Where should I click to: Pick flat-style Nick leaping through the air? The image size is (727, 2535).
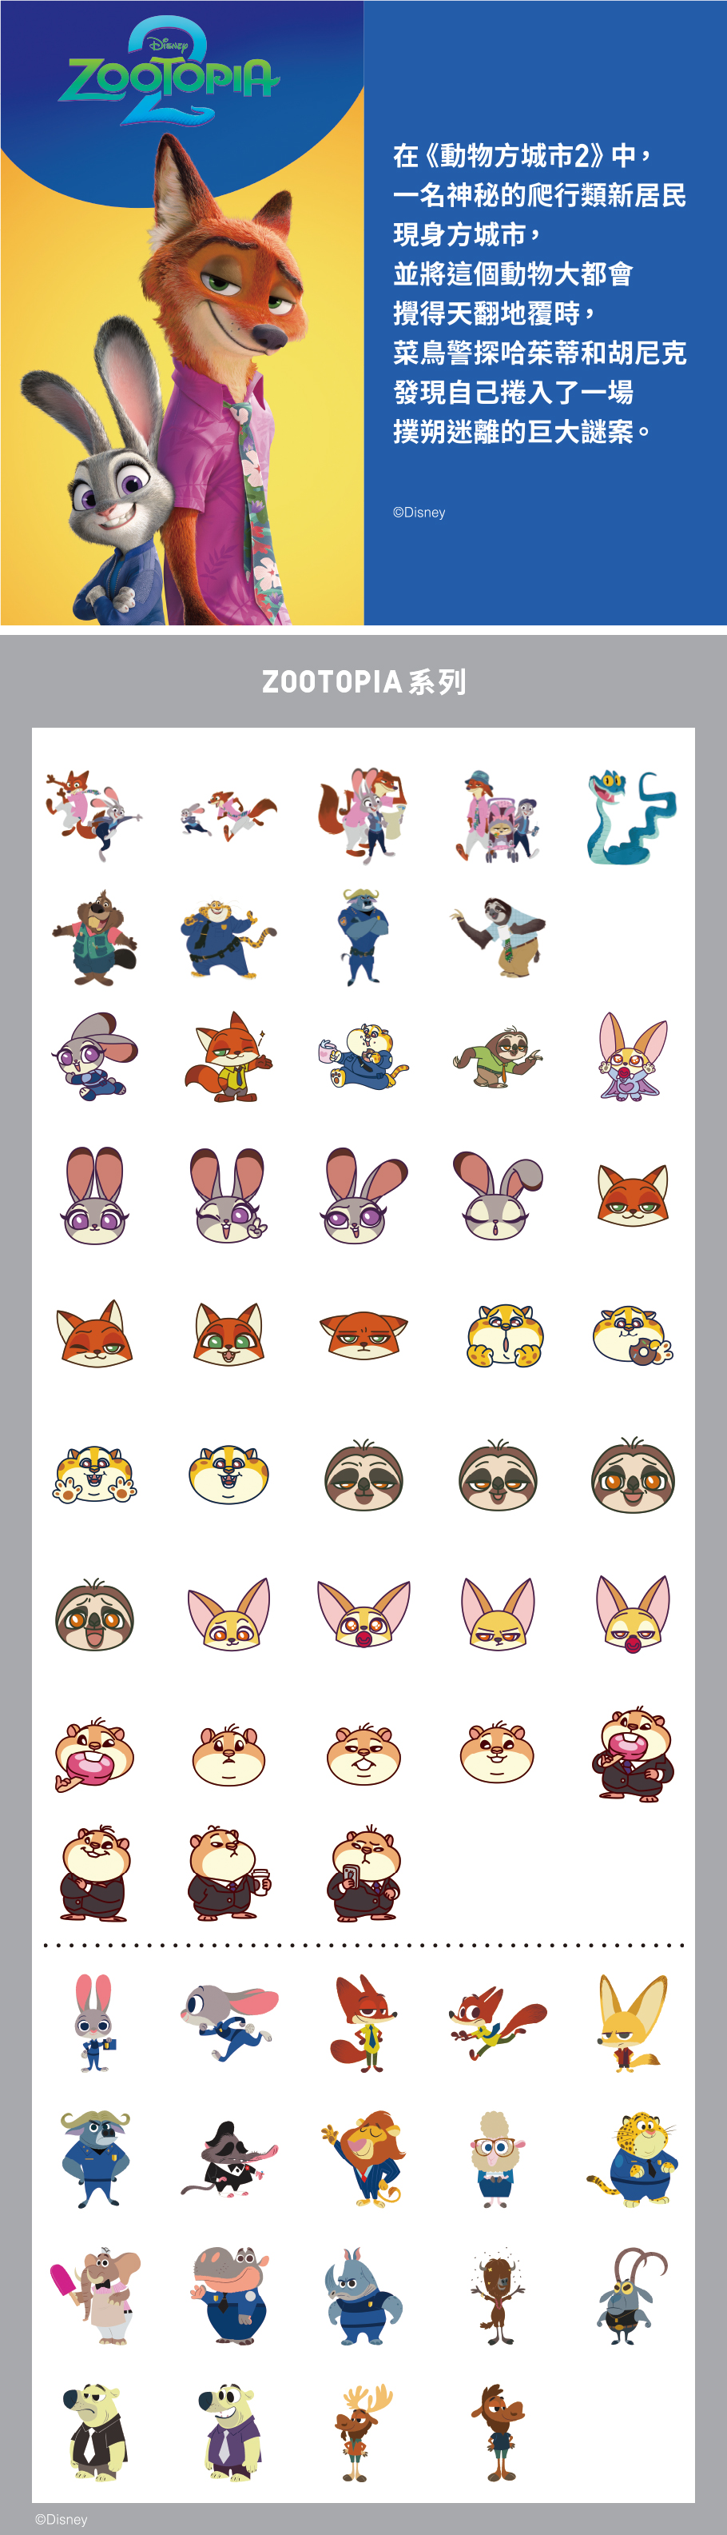click(498, 2023)
